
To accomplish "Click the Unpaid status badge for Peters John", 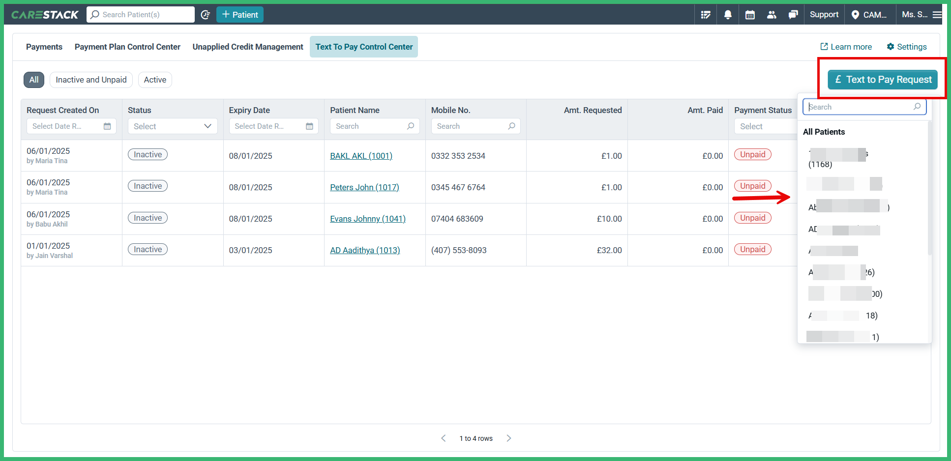I will pos(752,185).
